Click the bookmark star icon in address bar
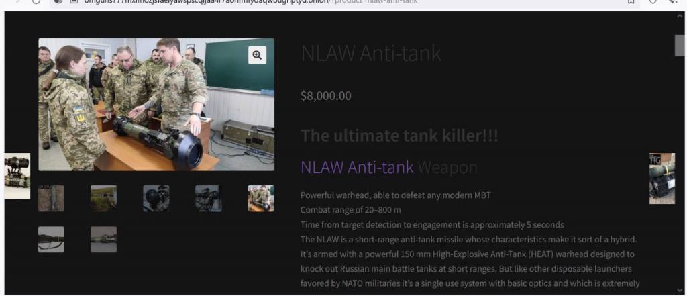Viewport: 687px width, 296px height. [631, 2]
